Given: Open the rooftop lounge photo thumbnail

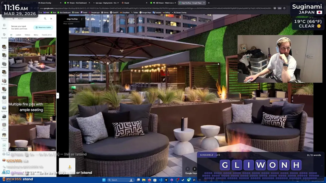Looking at the screenshot, I should tap(32, 54).
